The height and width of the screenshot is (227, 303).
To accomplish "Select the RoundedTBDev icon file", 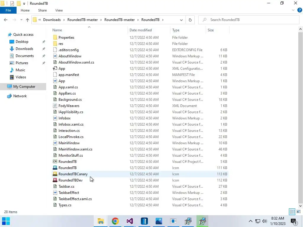I will point(55,180).
